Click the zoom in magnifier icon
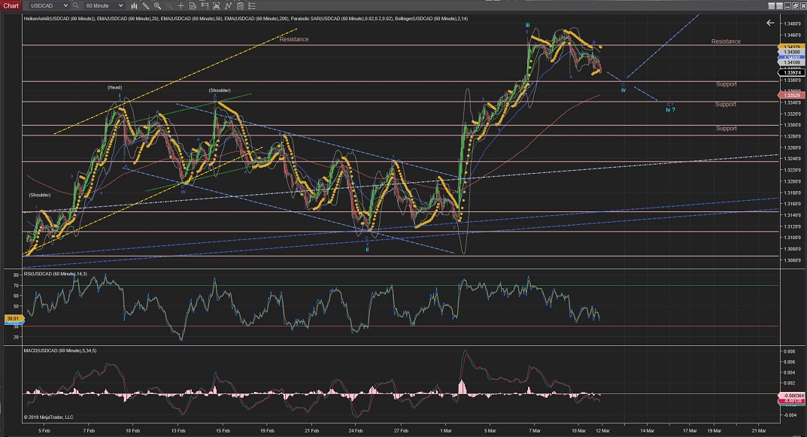Image resolution: width=807 pixels, height=437 pixels. [157, 6]
